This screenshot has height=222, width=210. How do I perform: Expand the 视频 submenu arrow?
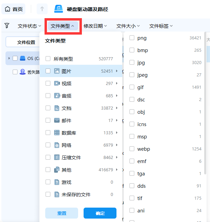117,83
